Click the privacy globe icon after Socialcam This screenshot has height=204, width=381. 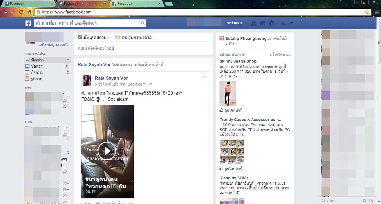[x=151, y=84]
